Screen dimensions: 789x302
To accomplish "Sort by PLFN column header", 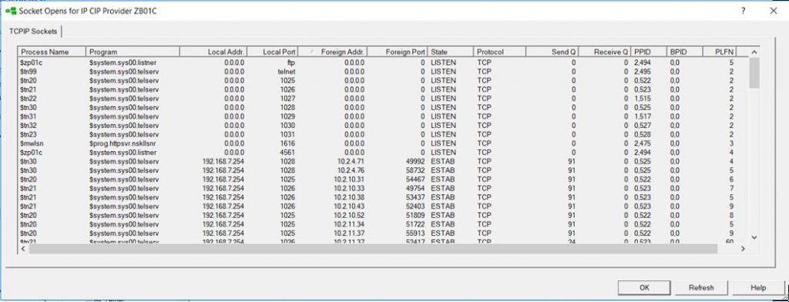I will [720, 52].
